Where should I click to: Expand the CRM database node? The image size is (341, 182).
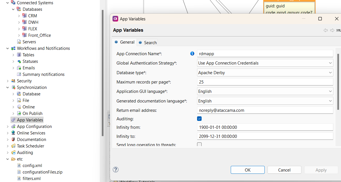[x=19, y=16]
